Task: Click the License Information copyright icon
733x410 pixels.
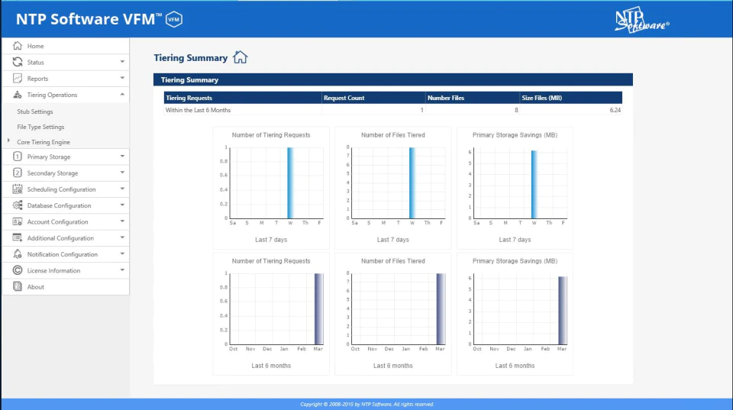Action: pyautogui.click(x=18, y=270)
